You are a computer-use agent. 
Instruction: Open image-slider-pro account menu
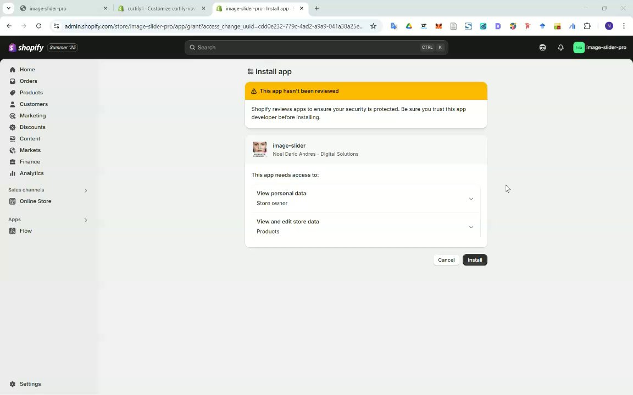tap(600, 48)
